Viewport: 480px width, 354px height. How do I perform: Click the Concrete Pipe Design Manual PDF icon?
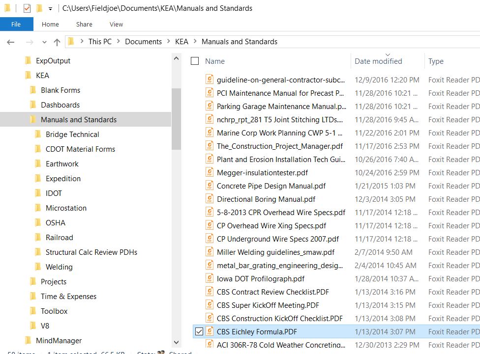coord(210,186)
